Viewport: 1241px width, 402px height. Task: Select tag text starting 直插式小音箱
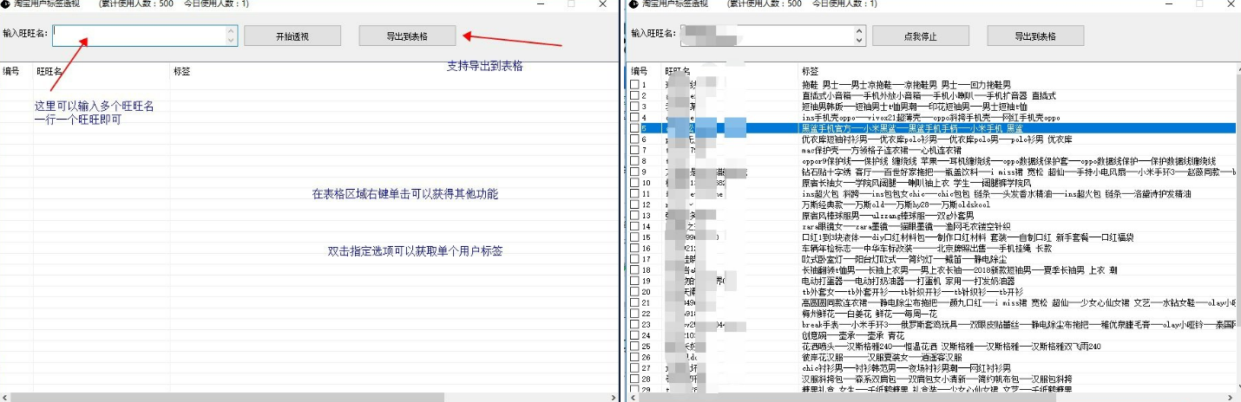pyautogui.click(x=928, y=96)
